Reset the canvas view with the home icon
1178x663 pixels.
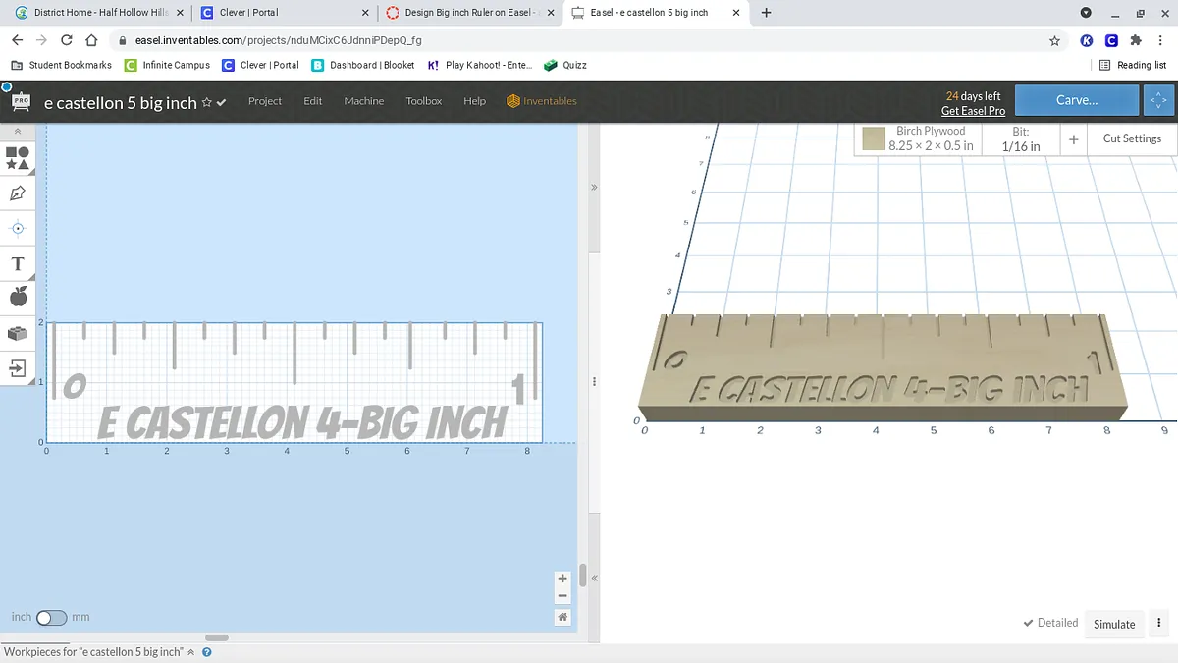(562, 617)
